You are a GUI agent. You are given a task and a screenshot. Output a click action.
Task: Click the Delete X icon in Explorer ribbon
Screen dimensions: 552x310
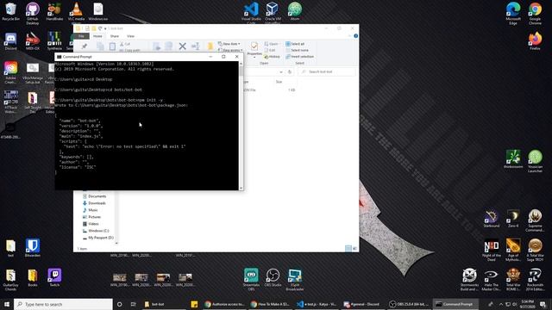click(x=182, y=46)
